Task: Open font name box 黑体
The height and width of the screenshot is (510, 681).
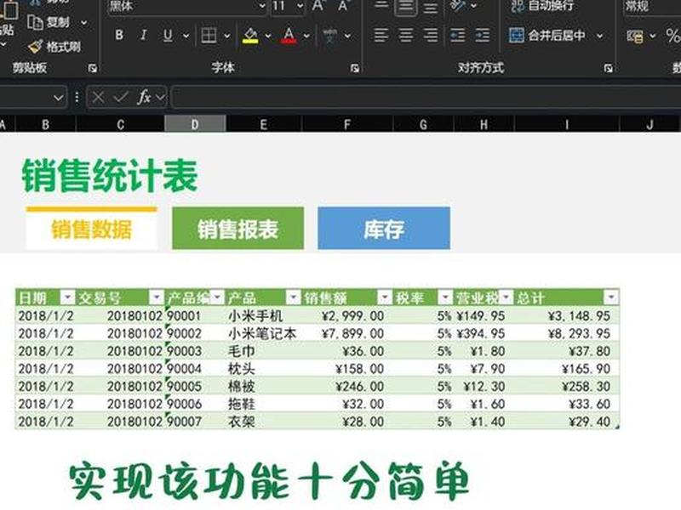Action: point(187,7)
